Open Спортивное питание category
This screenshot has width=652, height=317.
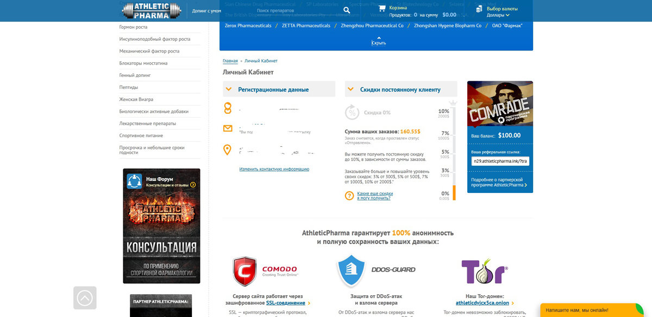coord(141,135)
